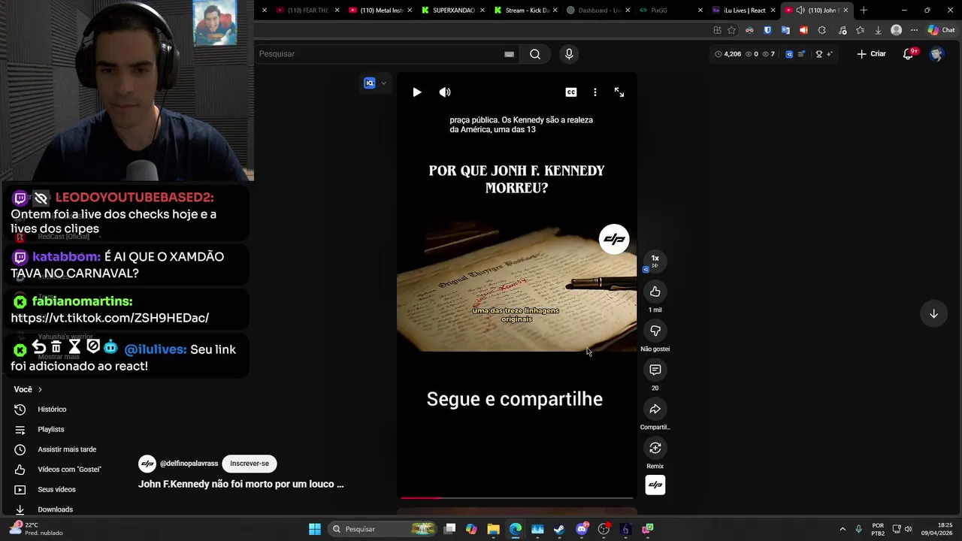Image resolution: width=962 pixels, height=541 pixels.
Task: Enter fullscreen for the Shorts player
Action: (x=619, y=92)
